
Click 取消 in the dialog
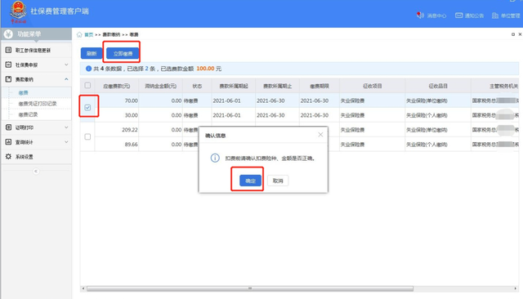[x=278, y=181]
